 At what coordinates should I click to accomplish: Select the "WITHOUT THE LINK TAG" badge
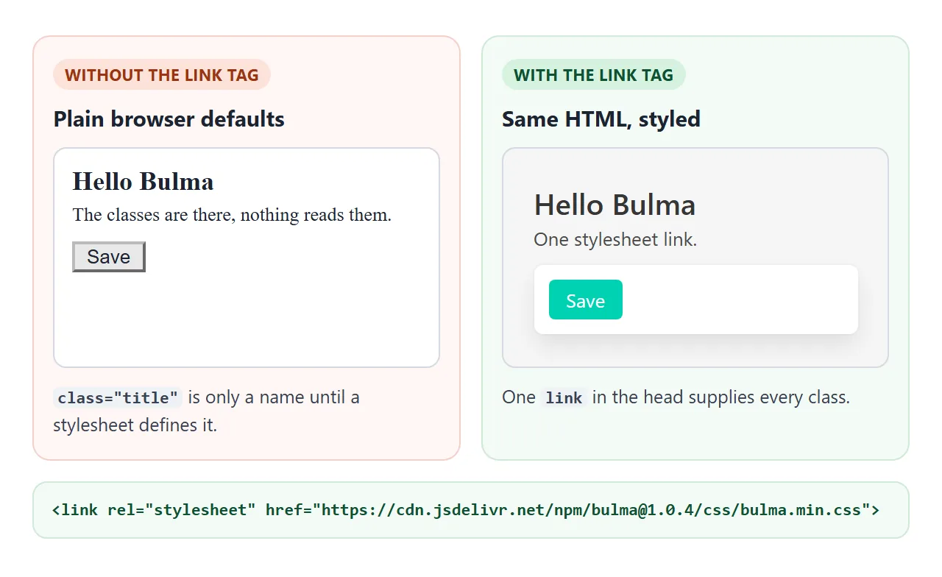(162, 75)
